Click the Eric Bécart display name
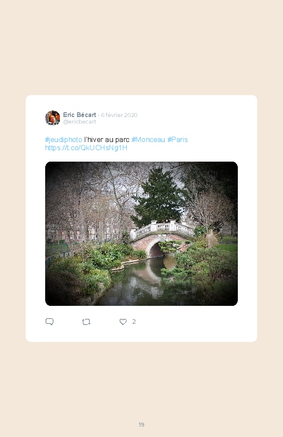The image size is (283, 437). (x=79, y=115)
